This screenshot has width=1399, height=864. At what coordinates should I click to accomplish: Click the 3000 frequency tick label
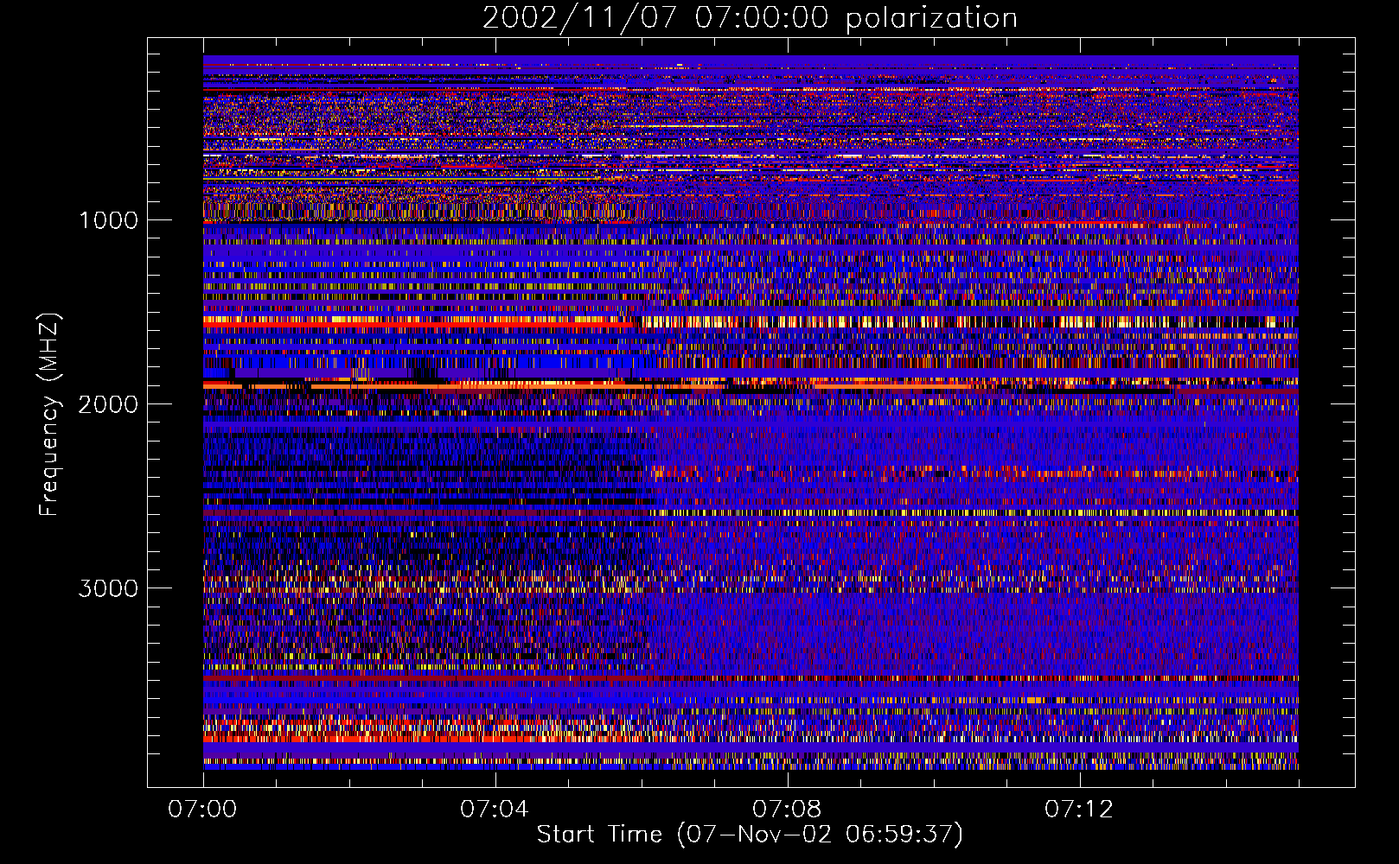[x=108, y=588]
